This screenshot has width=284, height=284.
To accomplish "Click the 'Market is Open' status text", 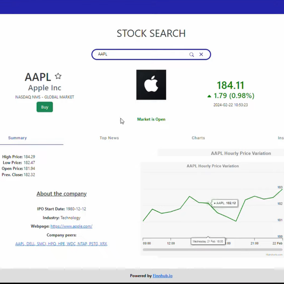I will tap(151, 119).
